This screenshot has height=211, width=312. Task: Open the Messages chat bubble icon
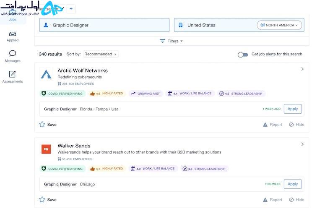tap(13, 53)
